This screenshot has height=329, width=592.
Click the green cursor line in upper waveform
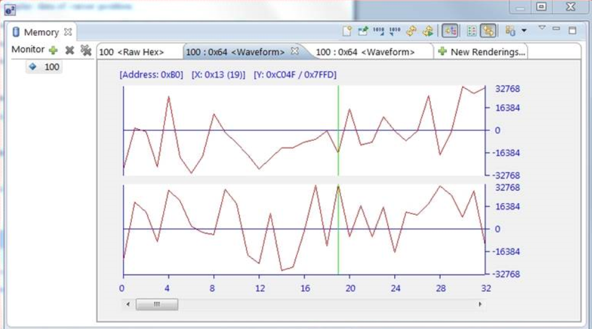(338, 130)
